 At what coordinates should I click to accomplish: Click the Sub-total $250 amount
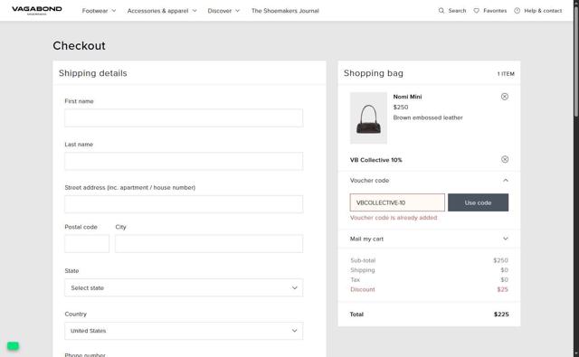[500, 260]
